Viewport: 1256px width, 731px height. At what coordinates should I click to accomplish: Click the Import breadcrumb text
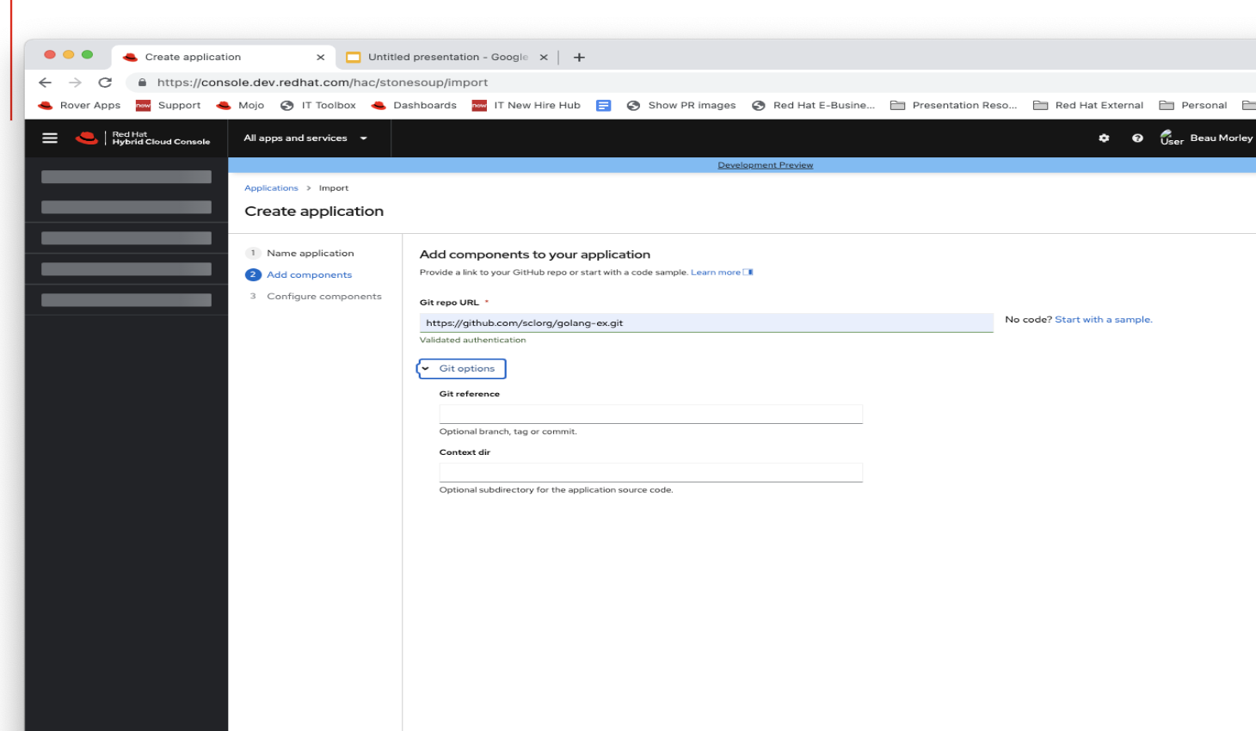click(334, 188)
